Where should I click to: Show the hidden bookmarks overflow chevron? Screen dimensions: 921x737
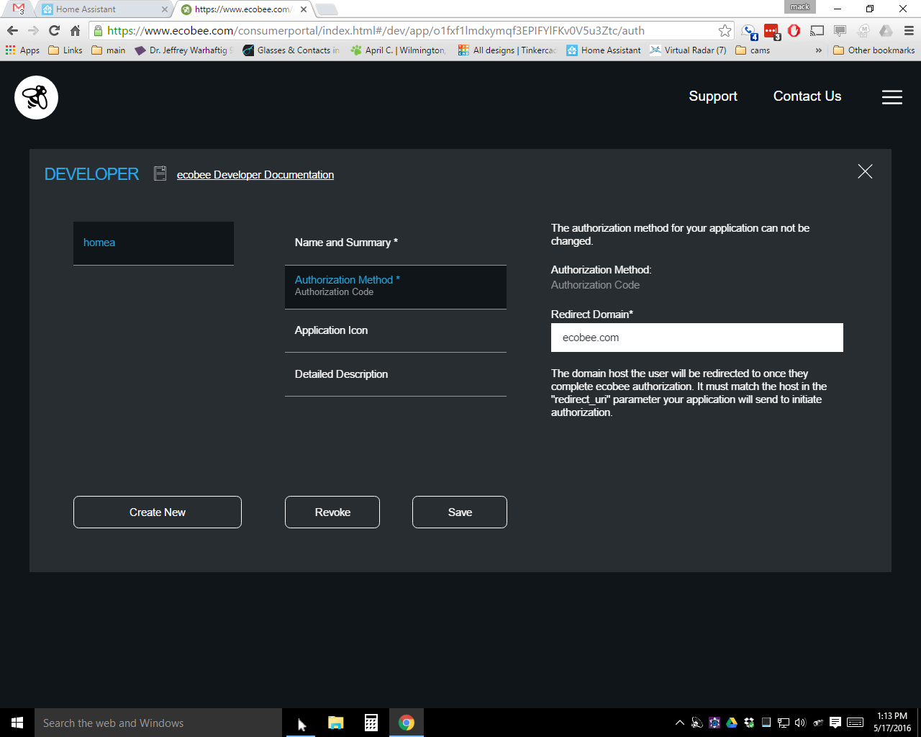[818, 50]
